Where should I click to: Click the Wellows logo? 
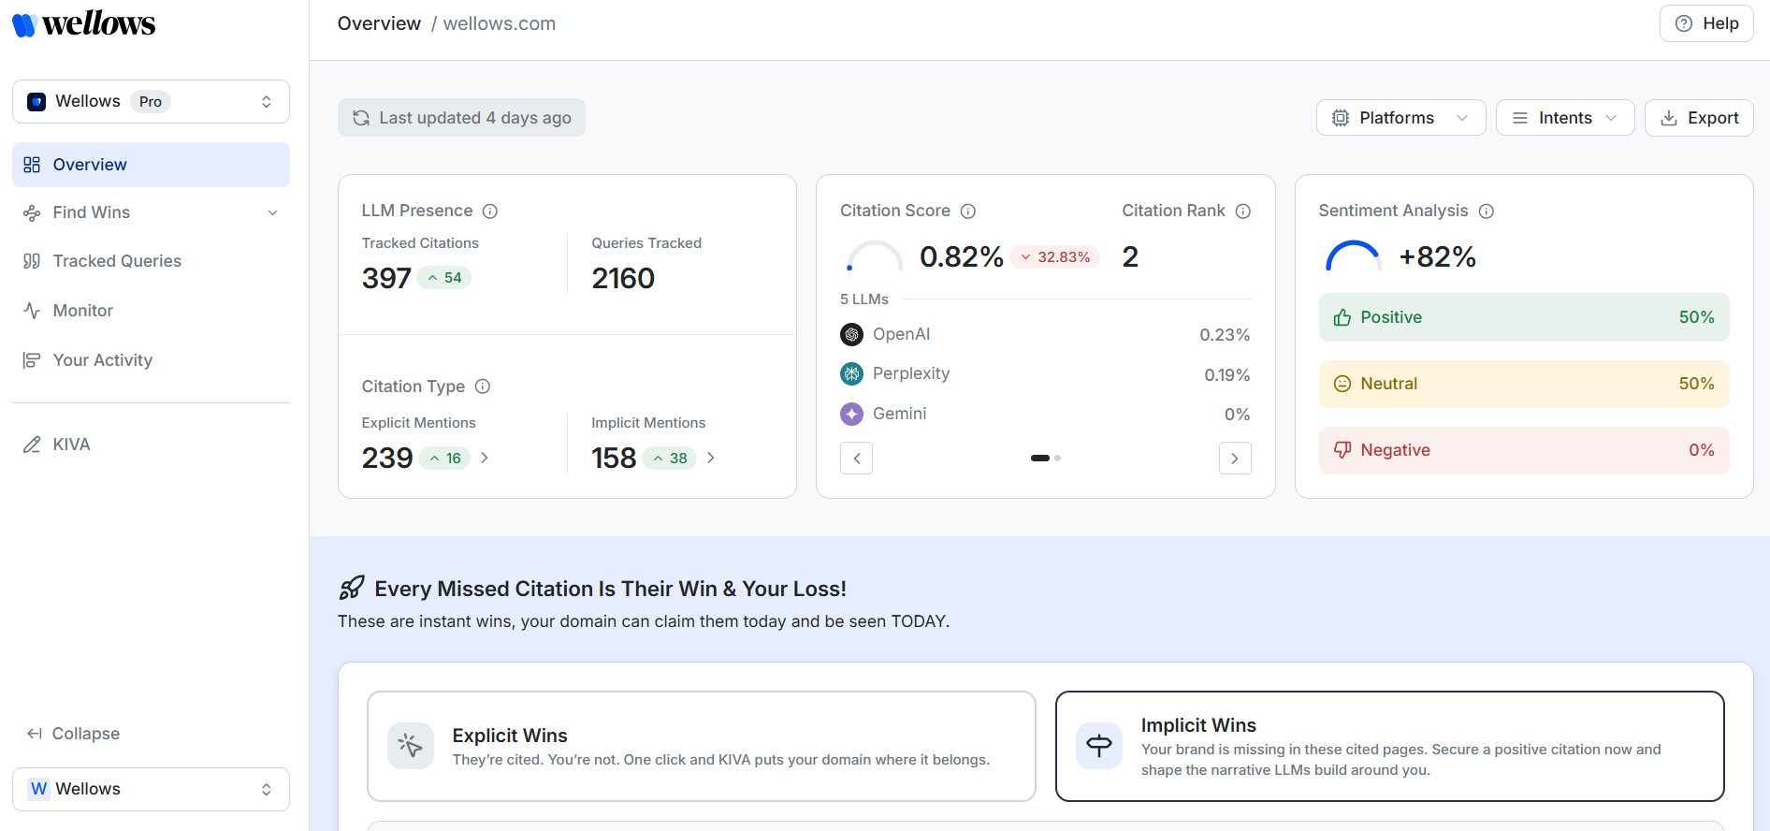point(84,24)
